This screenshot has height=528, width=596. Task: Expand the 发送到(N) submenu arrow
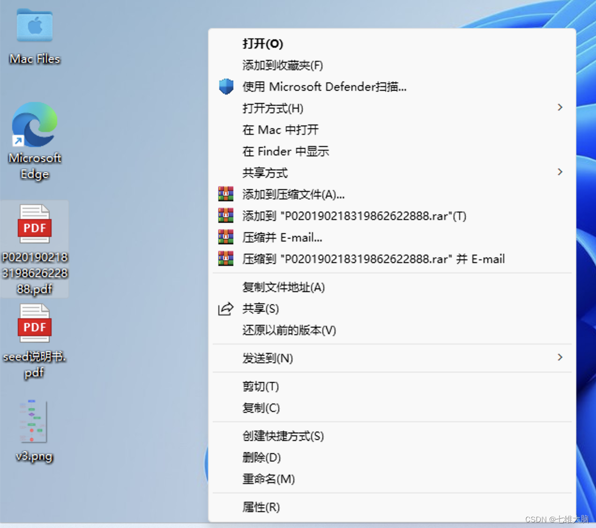pos(560,357)
